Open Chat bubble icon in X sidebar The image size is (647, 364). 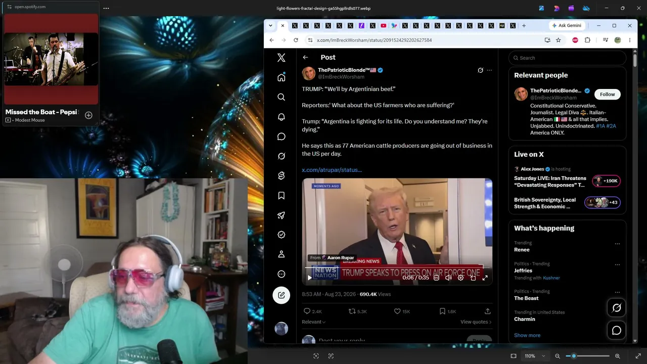point(282,136)
